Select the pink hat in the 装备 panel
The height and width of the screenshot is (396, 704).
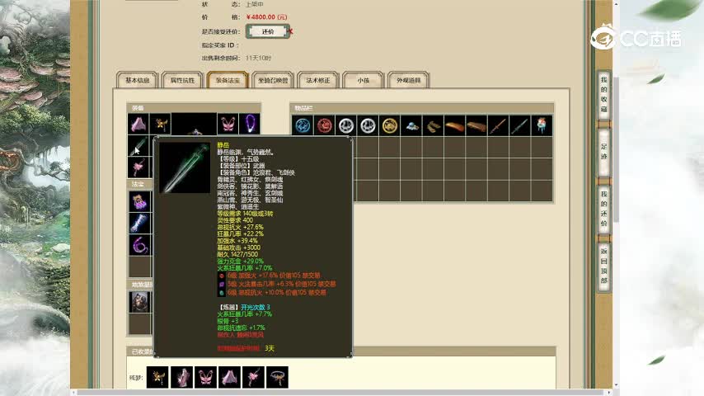[138, 124]
